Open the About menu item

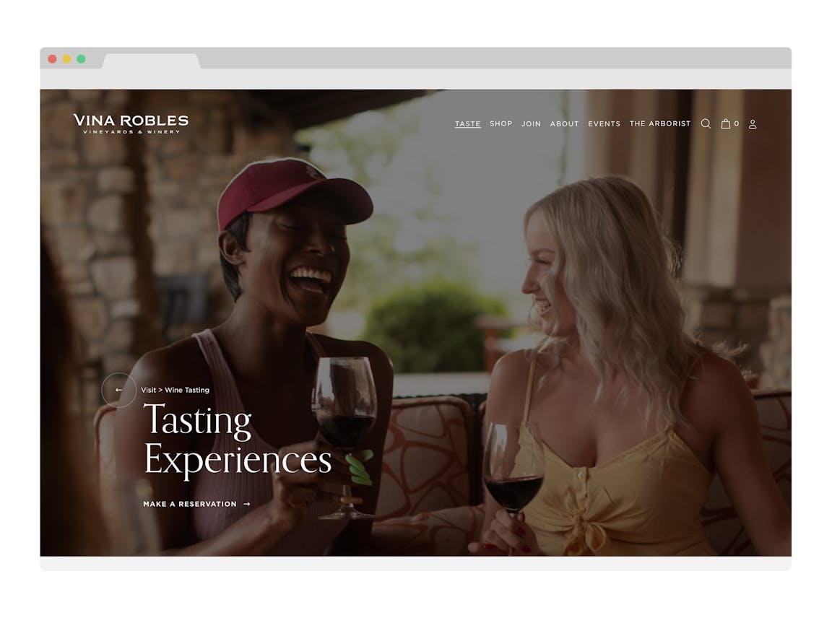pos(565,123)
